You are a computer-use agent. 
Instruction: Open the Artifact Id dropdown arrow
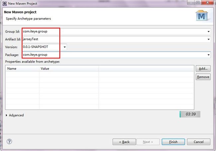point(208,39)
